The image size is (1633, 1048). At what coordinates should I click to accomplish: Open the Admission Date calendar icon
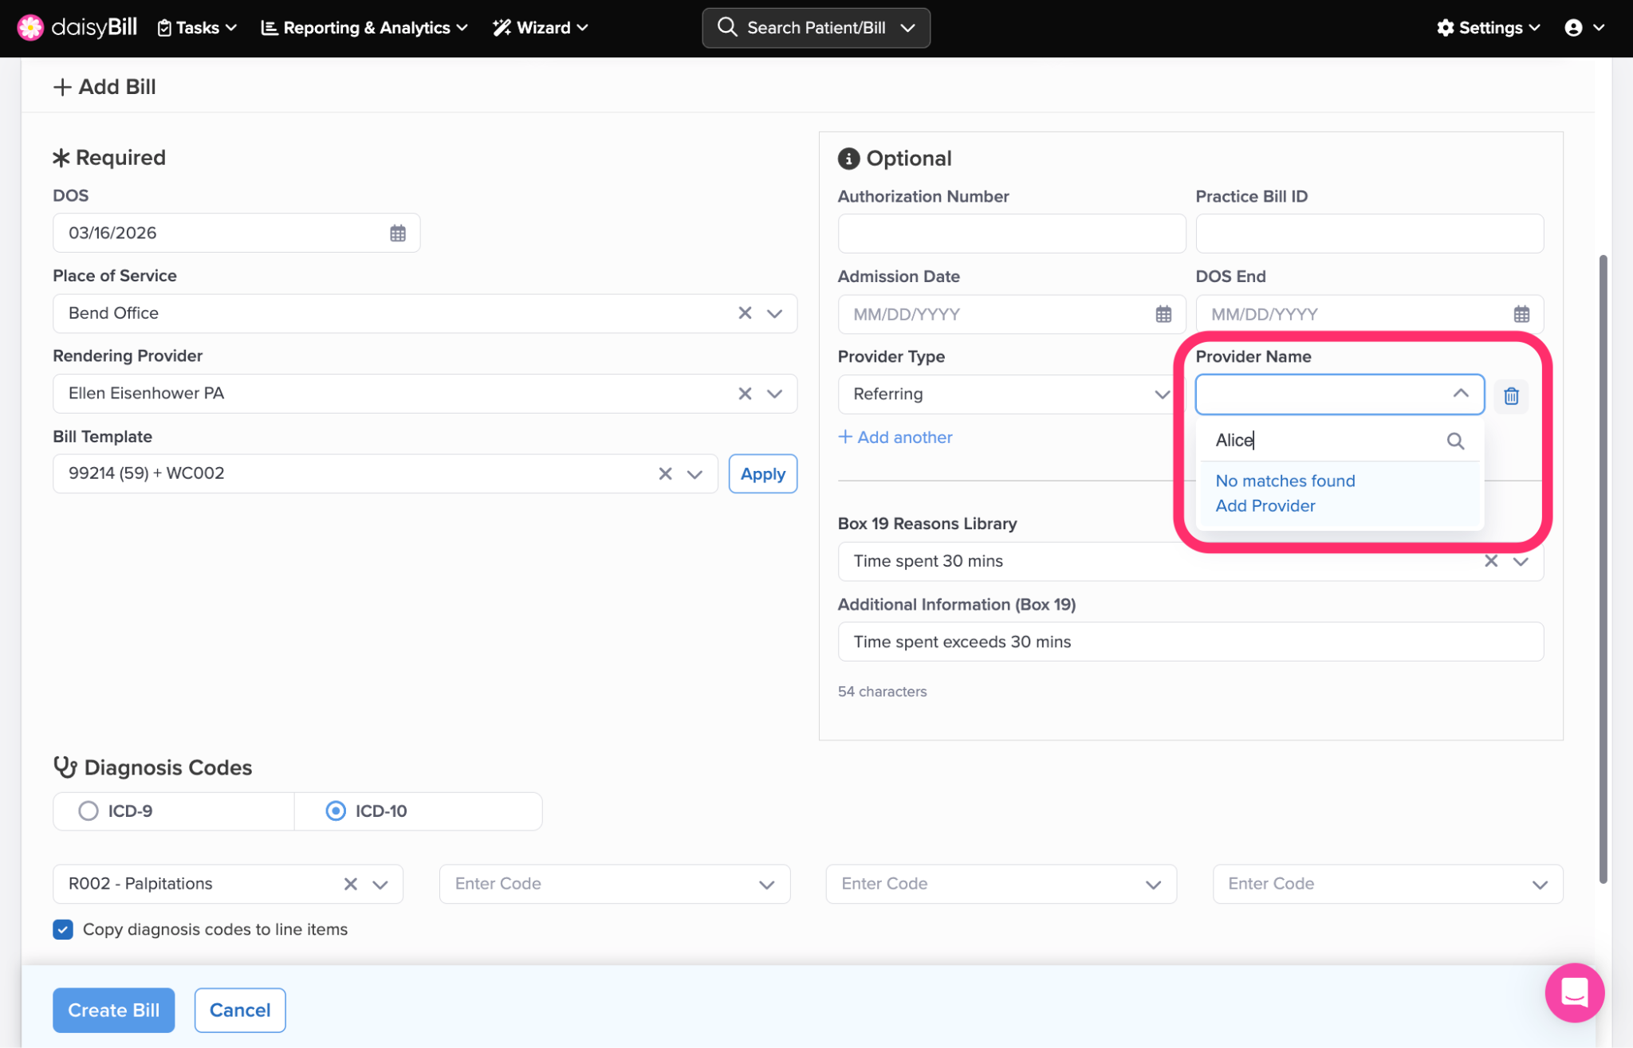1163,314
